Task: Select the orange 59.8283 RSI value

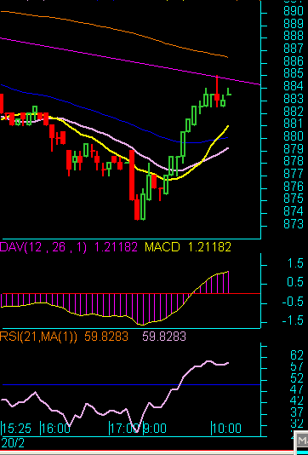Action: [x=106, y=337]
